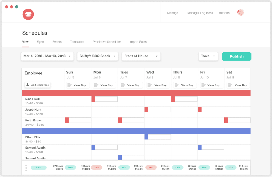Click the list icon beside Sunday's View Day
Viewport: 272px width, 177px height.
[x=69, y=85]
